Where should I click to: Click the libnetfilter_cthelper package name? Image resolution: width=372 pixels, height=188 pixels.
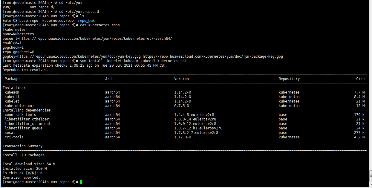(27, 119)
